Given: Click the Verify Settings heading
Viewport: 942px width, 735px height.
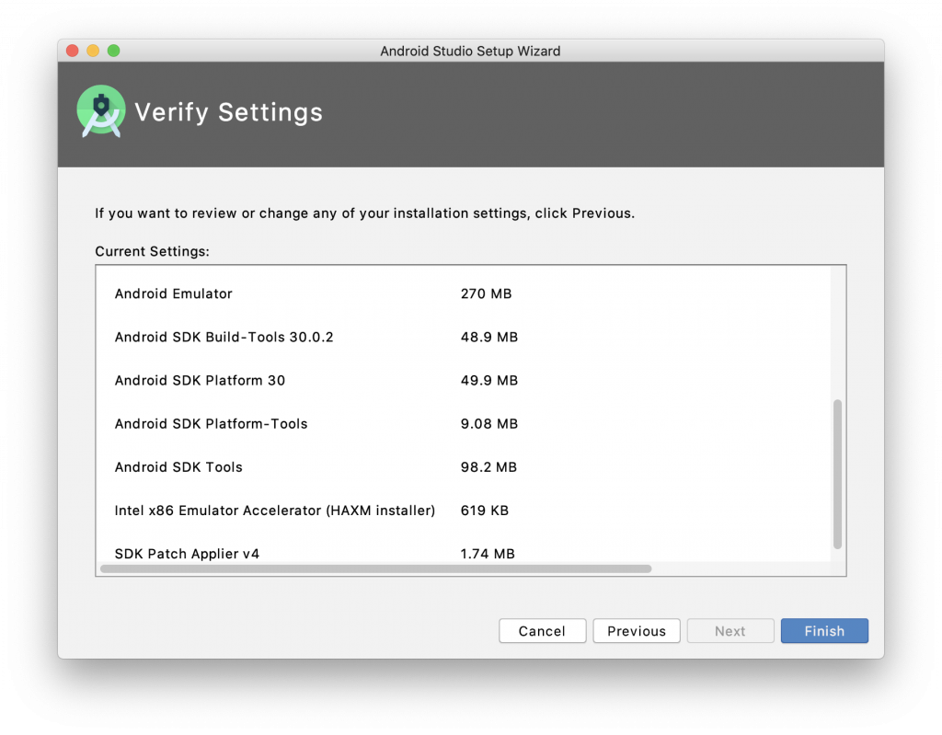Looking at the screenshot, I should coord(228,112).
